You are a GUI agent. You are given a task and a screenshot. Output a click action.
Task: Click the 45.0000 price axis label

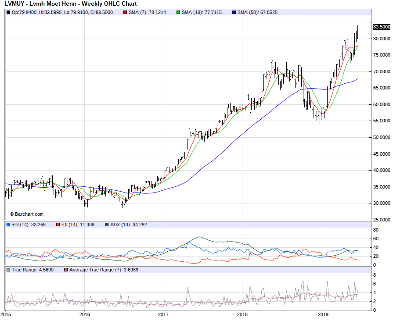(x=382, y=154)
